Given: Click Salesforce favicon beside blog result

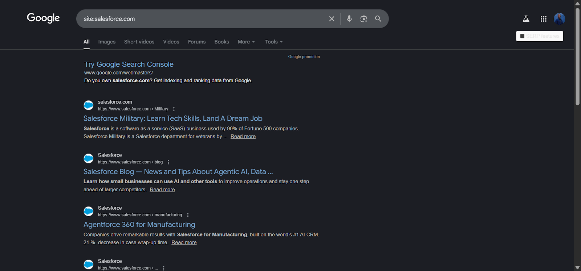Looking at the screenshot, I should coord(89,158).
